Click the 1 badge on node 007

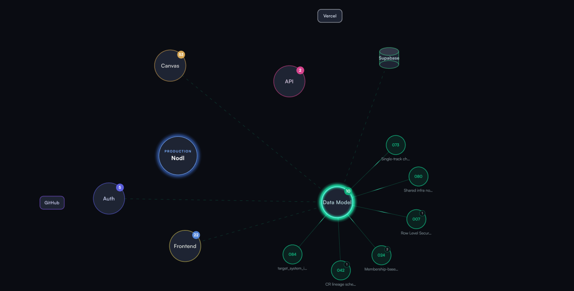[x=422, y=213]
